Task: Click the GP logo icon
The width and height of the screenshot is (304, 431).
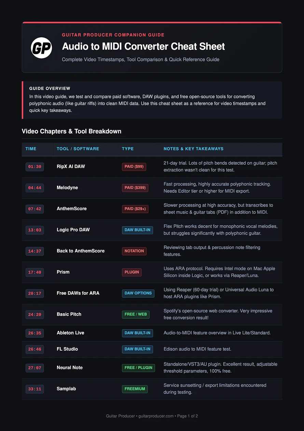Action: 41,48
